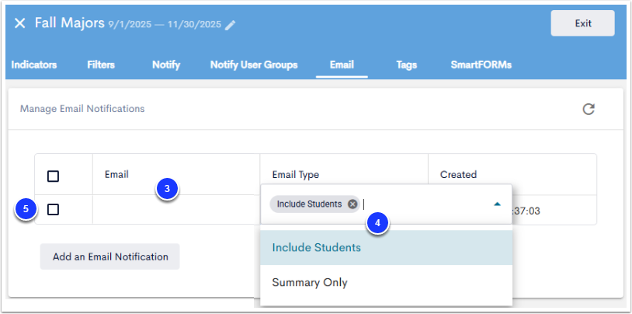Click Add an Email Notification button
This screenshot has height=314, width=632.
click(110, 256)
